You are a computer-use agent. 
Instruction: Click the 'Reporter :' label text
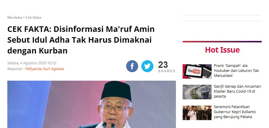tap(16, 69)
